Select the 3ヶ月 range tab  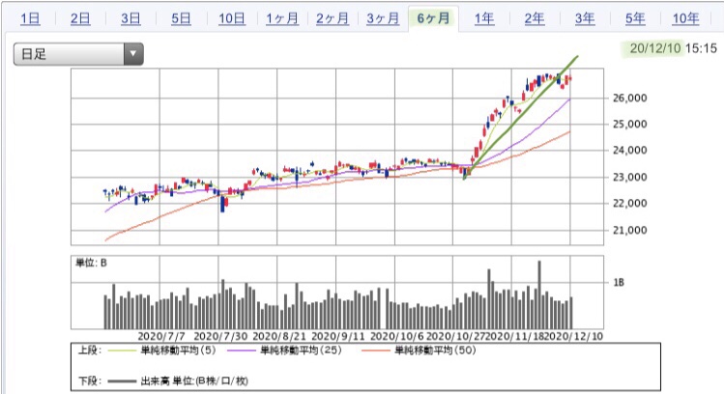pyautogui.click(x=383, y=18)
